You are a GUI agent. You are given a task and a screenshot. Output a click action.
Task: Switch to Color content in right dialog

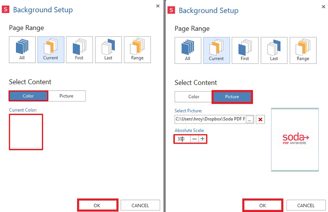click(x=194, y=97)
